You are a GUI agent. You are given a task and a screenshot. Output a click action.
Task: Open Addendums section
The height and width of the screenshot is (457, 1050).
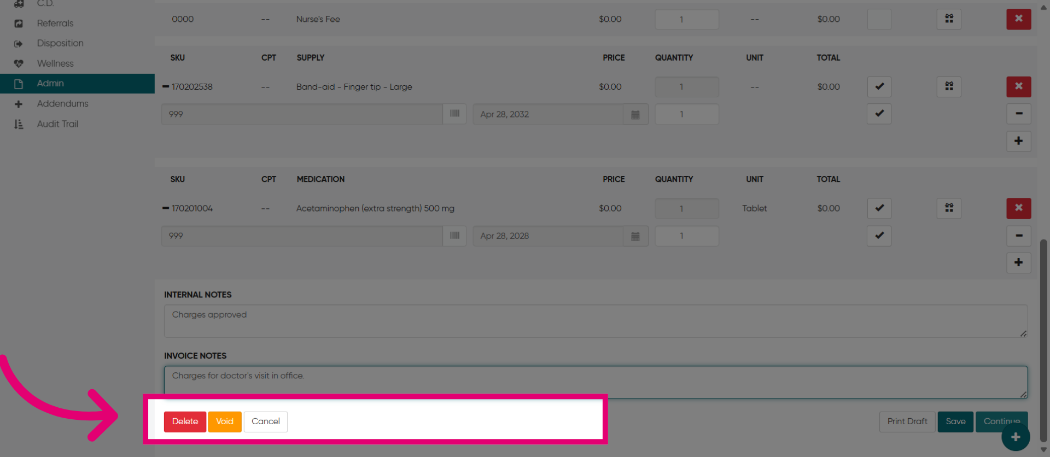62,103
